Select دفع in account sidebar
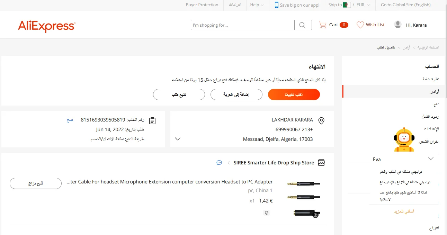This screenshot has width=447, height=235. point(436,104)
